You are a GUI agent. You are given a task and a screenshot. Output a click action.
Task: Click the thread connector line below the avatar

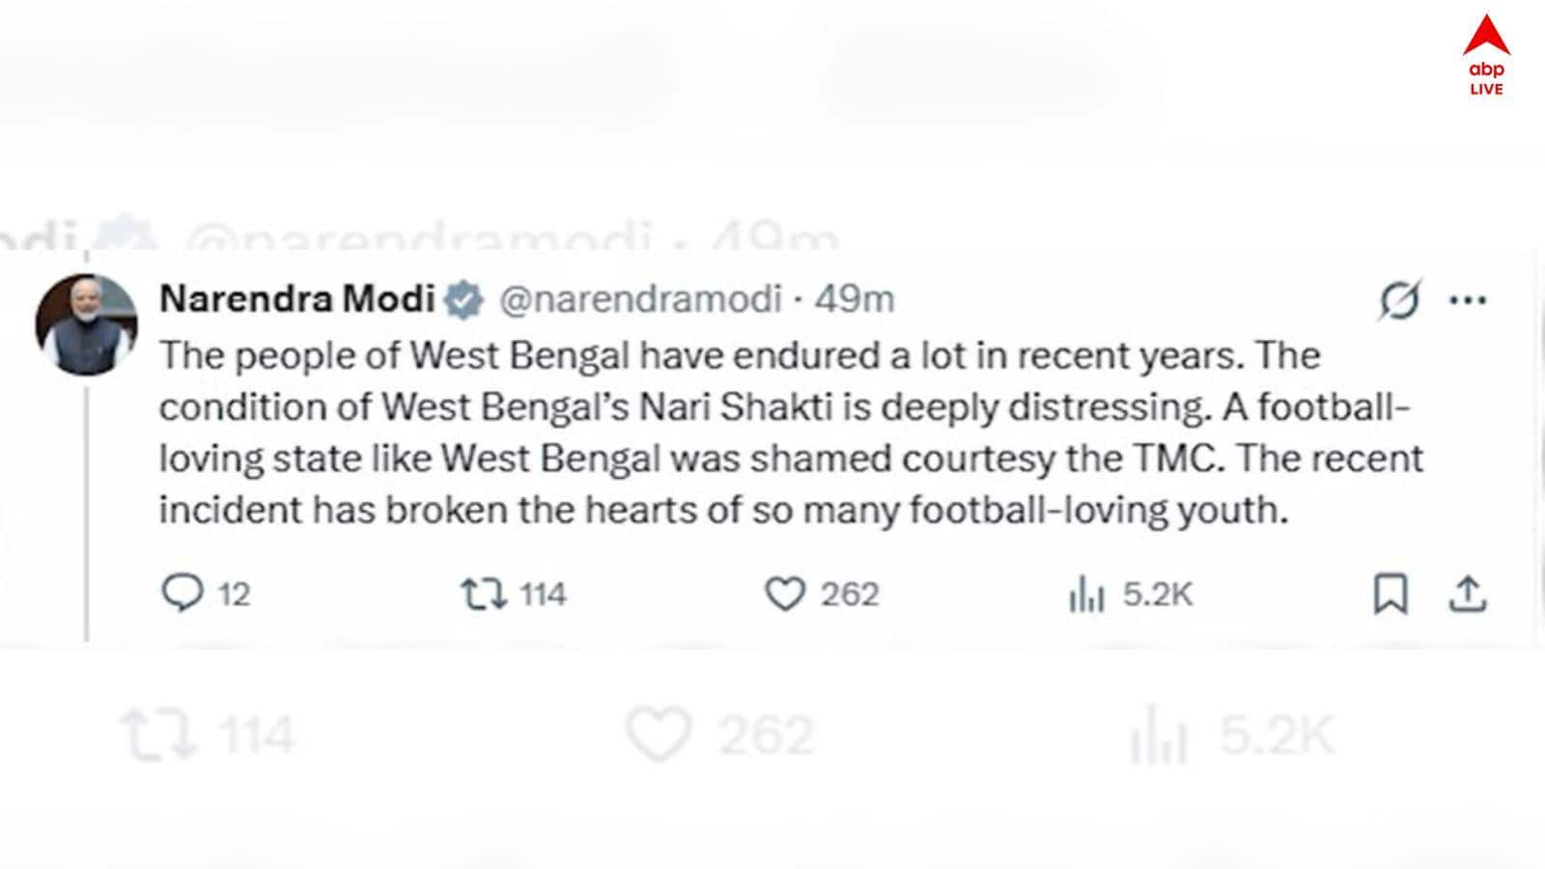click(x=87, y=512)
